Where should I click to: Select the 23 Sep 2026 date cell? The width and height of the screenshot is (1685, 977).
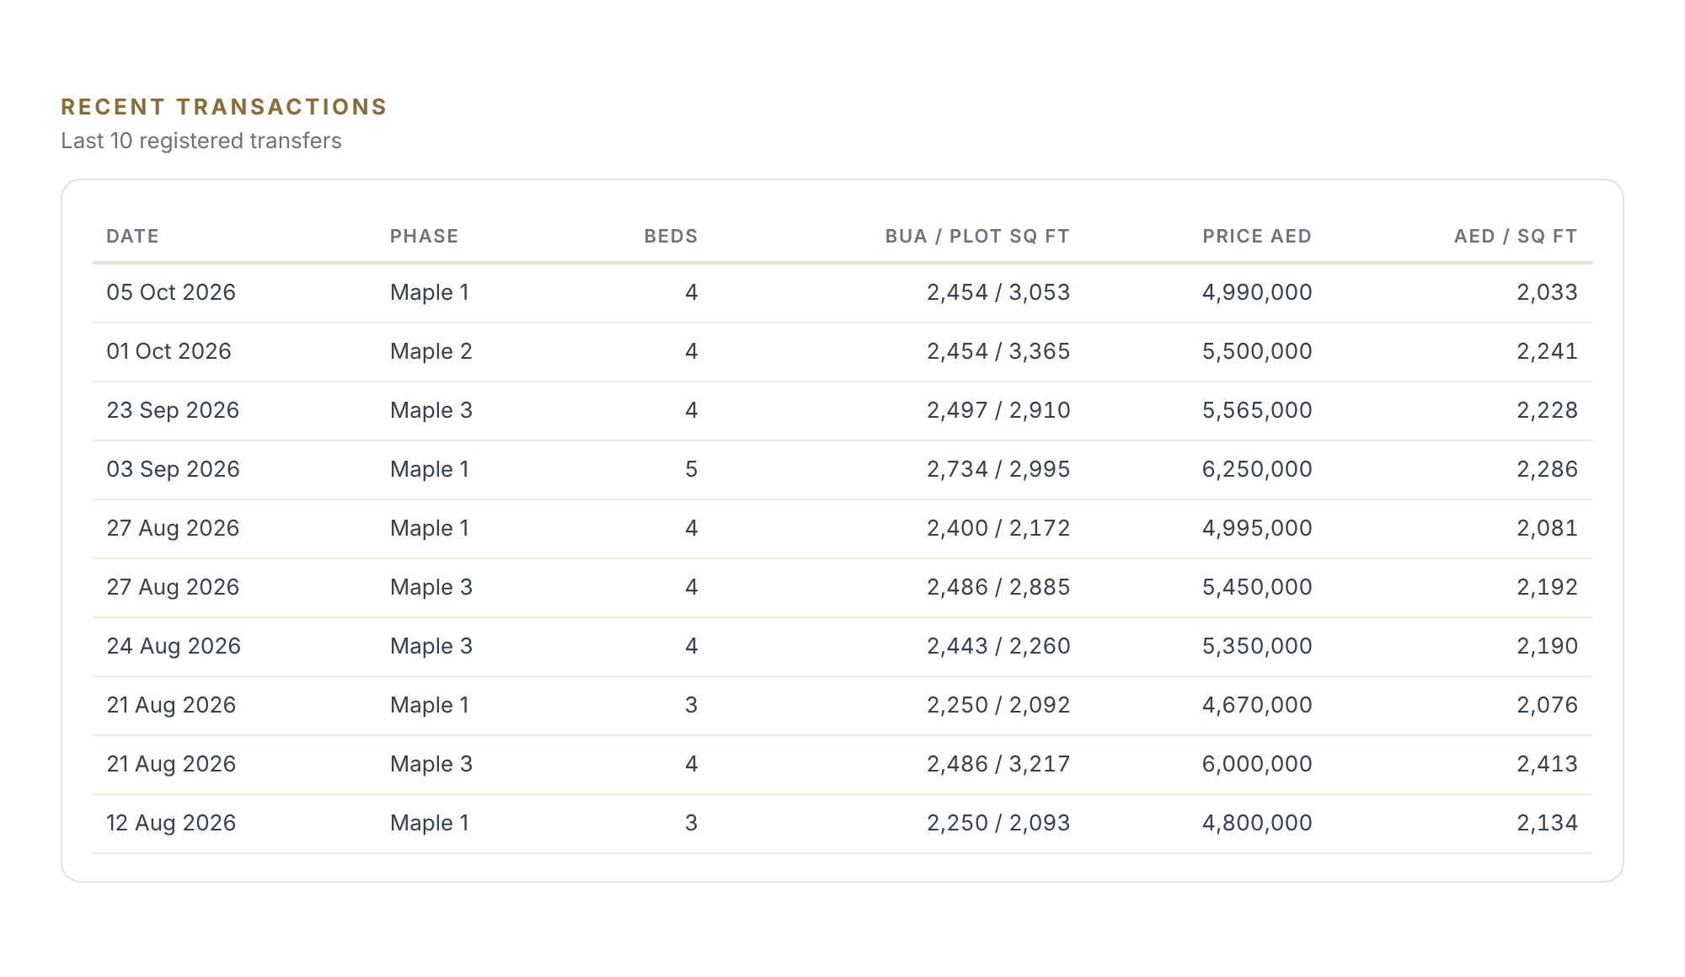(173, 410)
